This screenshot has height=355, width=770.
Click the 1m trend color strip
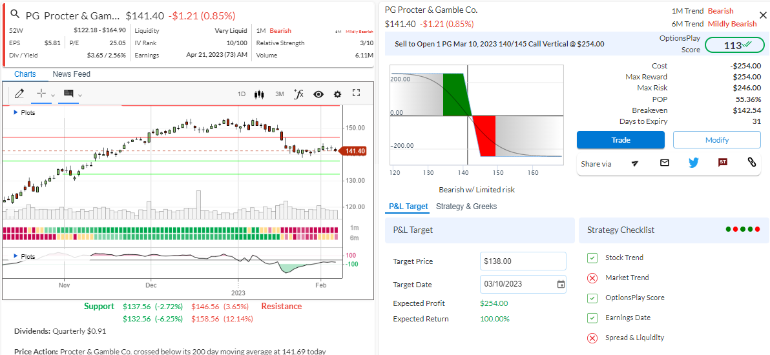click(x=171, y=230)
